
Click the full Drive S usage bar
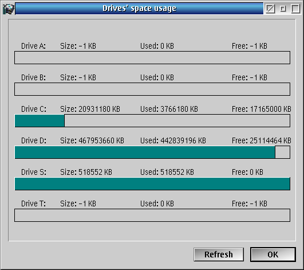(152, 184)
